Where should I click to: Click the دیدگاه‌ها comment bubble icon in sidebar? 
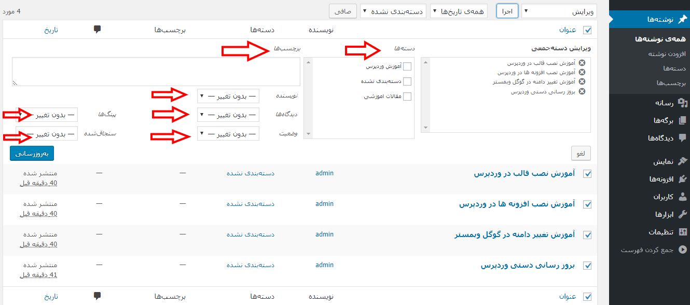pos(682,137)
